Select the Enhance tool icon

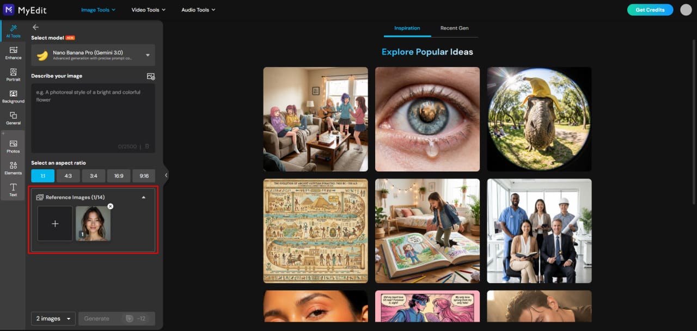point(13,53)
